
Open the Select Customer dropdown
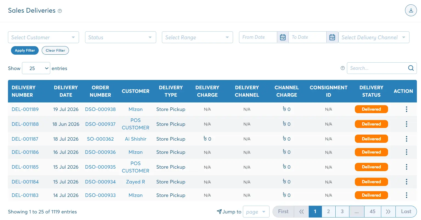pos(43,37)
